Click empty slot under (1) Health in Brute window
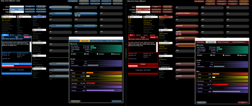 point(177,78)
